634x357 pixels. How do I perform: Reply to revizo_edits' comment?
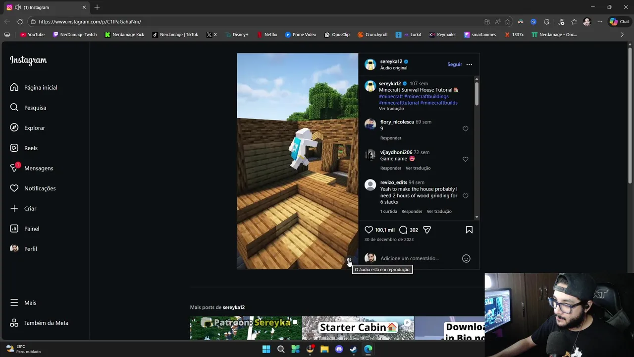[412, 211]
